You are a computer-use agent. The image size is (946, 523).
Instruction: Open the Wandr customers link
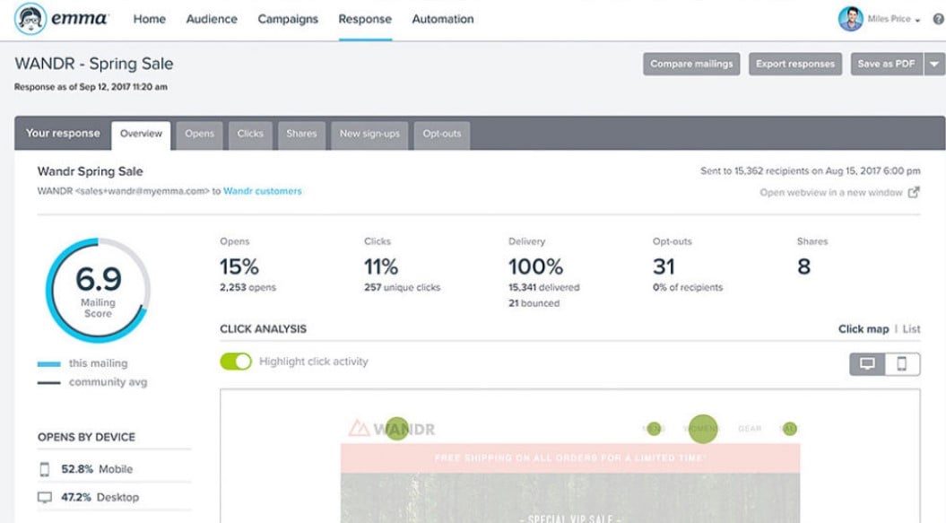pyautogui.click(x=263, y=191)
